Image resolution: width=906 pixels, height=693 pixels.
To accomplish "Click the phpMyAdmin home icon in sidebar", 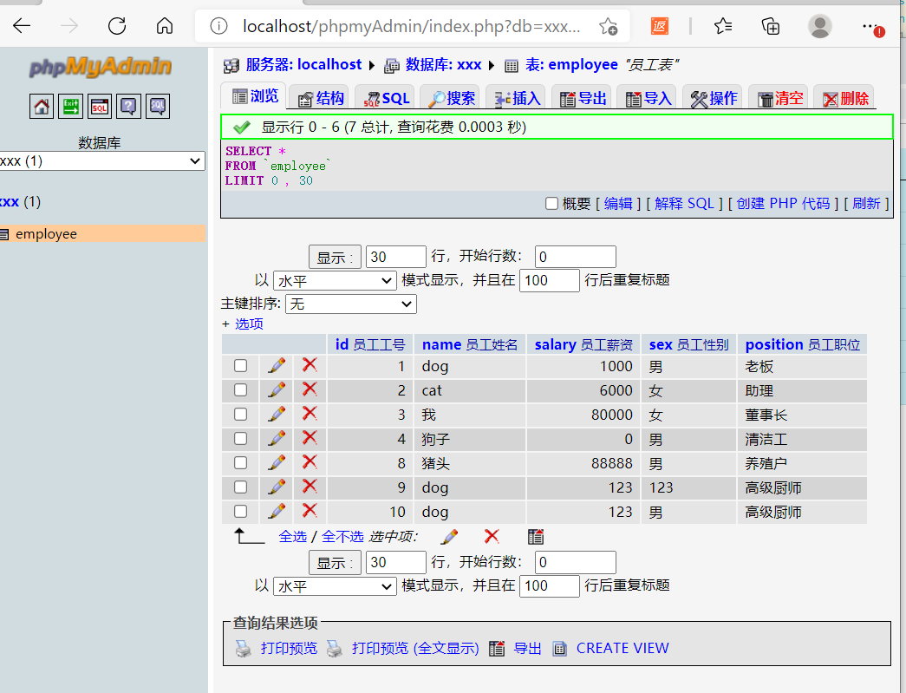I will click(x=41, y=106).
